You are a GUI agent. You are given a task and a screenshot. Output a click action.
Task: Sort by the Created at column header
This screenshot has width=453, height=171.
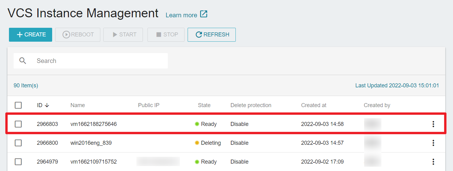(314, 105)
